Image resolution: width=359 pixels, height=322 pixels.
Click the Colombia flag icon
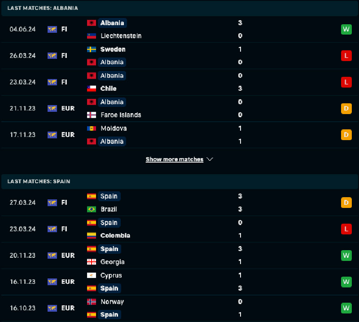(x=92, y=235)
